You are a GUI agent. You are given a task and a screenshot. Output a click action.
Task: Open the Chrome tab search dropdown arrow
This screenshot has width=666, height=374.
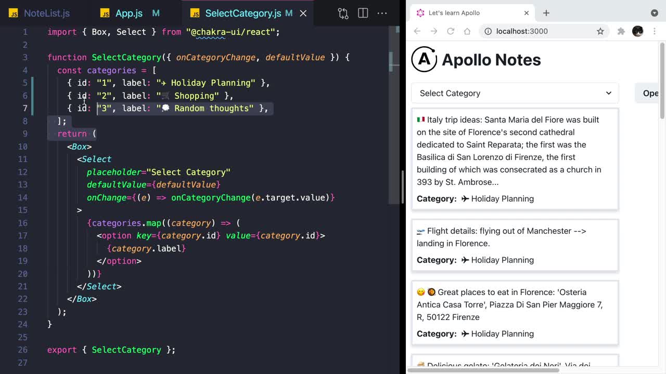[x=654, y=13]
